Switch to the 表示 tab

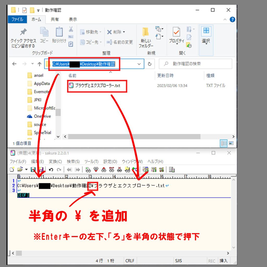(x=73, y=19)
